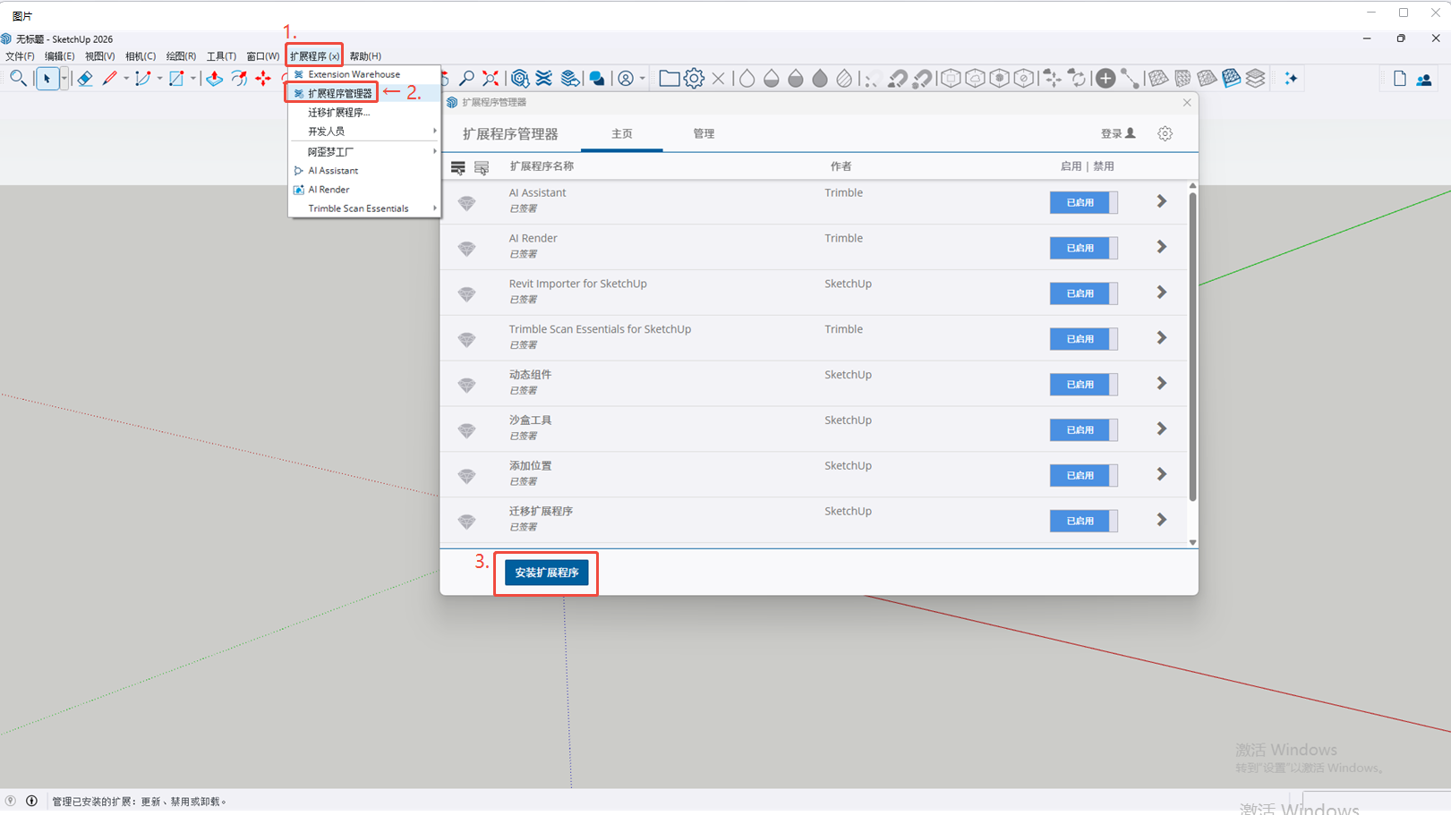Expand Revit Importer row details
The image size is (1451, 815).
[x=1162, y=293]
